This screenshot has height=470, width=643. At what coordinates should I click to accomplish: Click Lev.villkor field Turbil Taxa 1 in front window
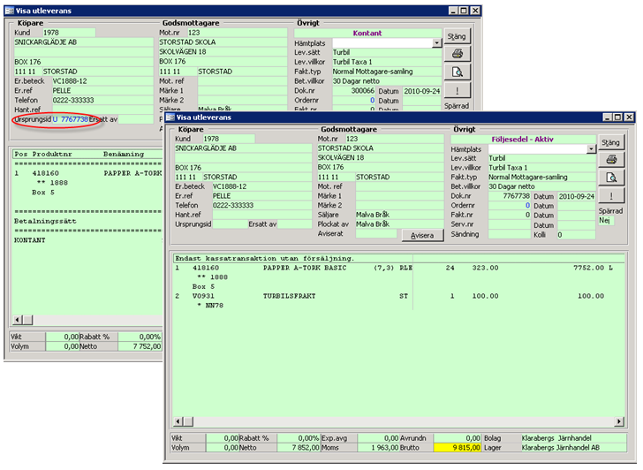tap(541, 167)
